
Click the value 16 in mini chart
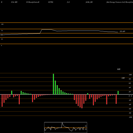[x=86, y=126]
